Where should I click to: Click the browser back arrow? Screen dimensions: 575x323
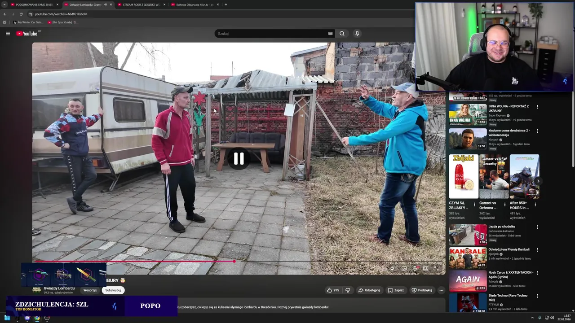(x=5, y=14)
